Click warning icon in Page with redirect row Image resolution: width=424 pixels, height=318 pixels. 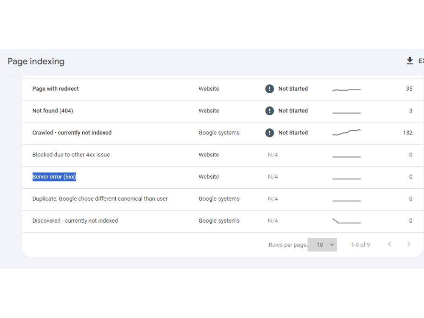click(x=269, y=89)
